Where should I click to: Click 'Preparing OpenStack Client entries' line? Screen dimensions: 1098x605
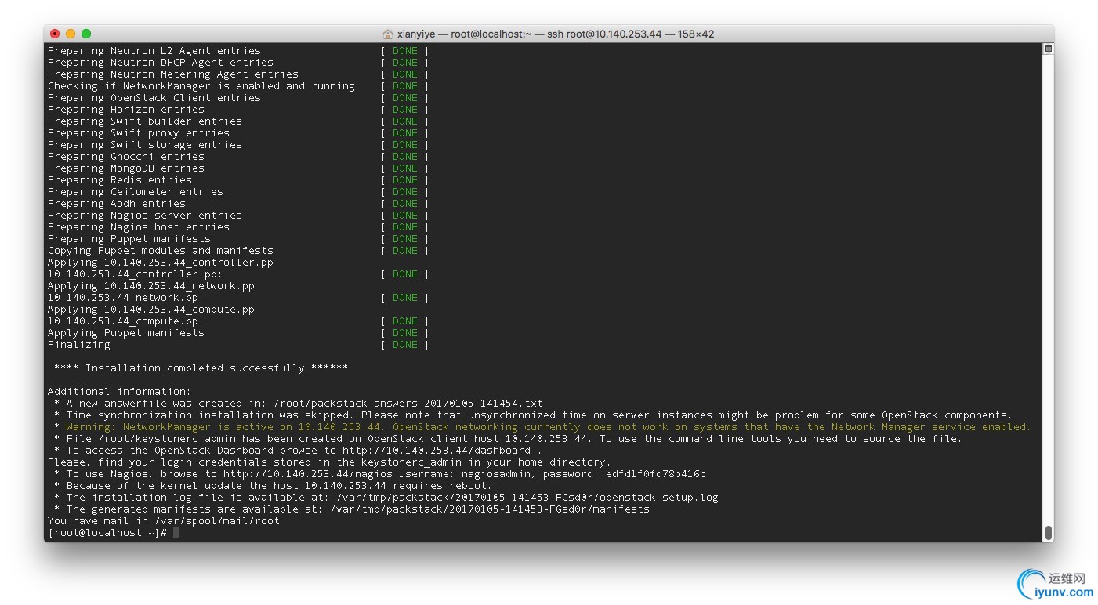tap(154, 98)
